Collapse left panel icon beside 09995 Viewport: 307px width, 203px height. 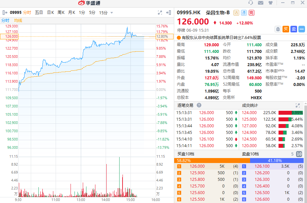pyautogui.click(x=5, y=13)
